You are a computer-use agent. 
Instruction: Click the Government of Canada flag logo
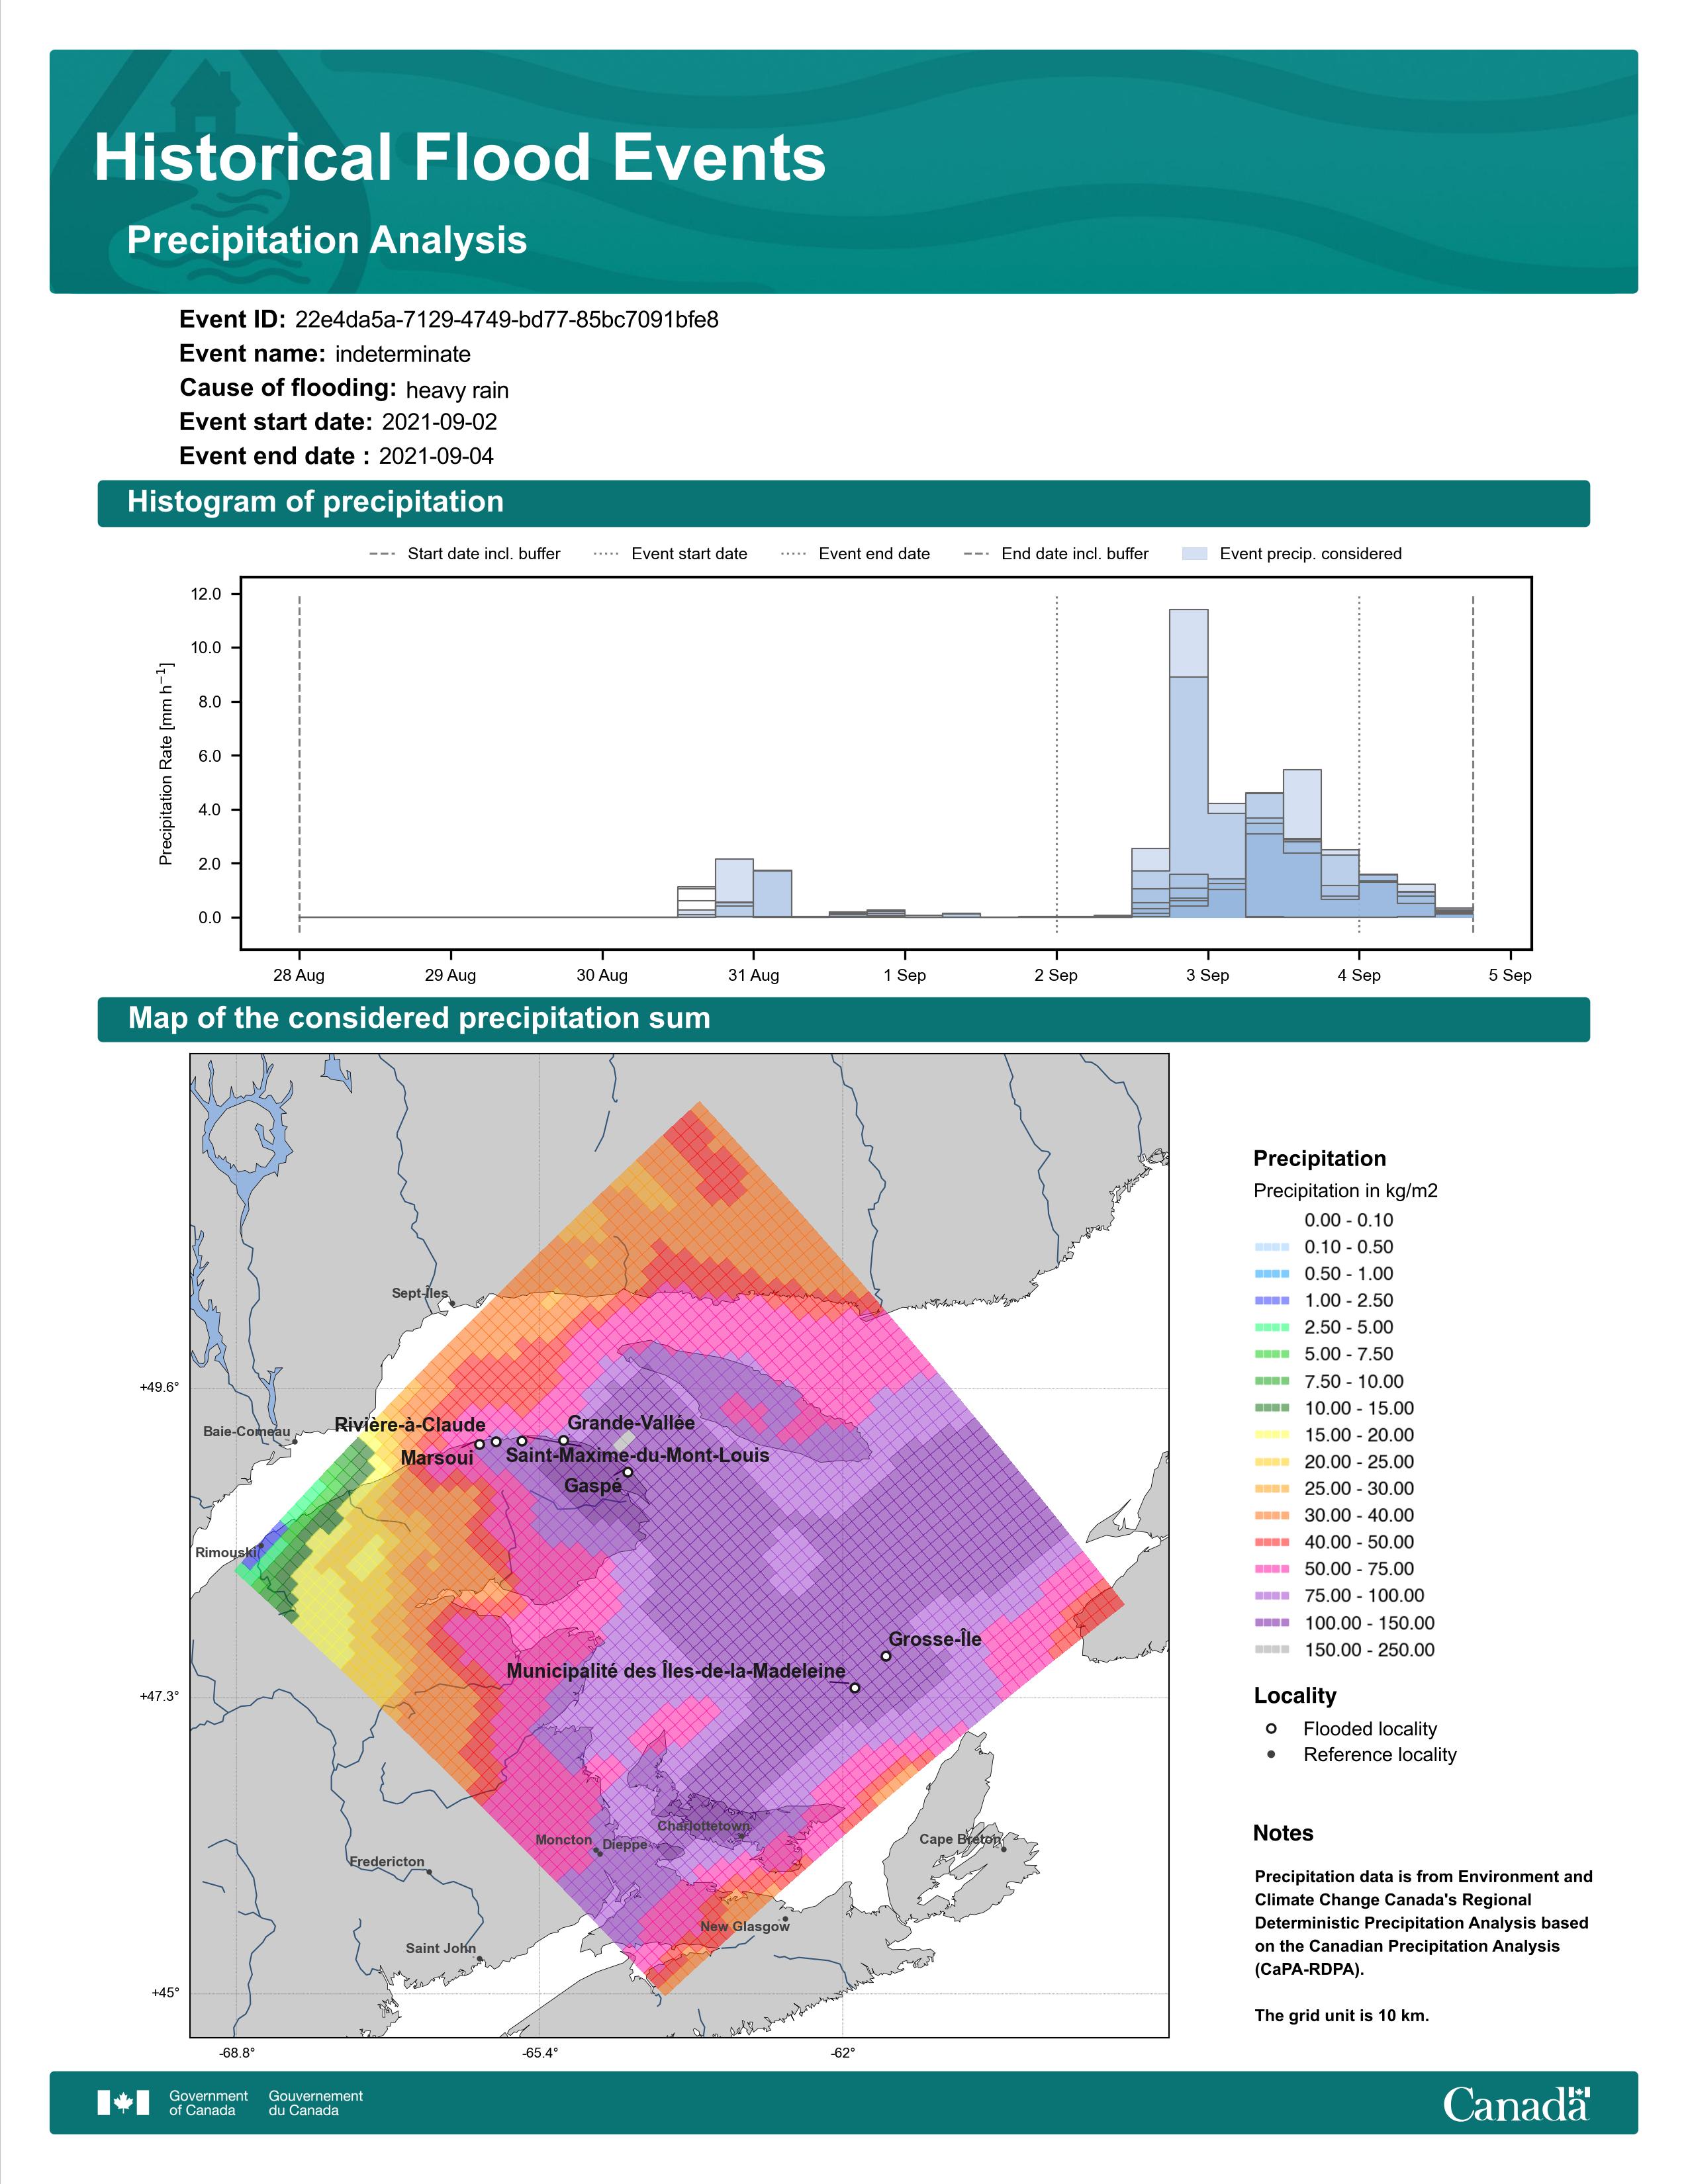pyautogui.click(x=123, y=2103)
